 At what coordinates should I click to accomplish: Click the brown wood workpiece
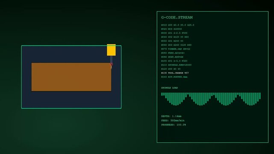[71, 77]
